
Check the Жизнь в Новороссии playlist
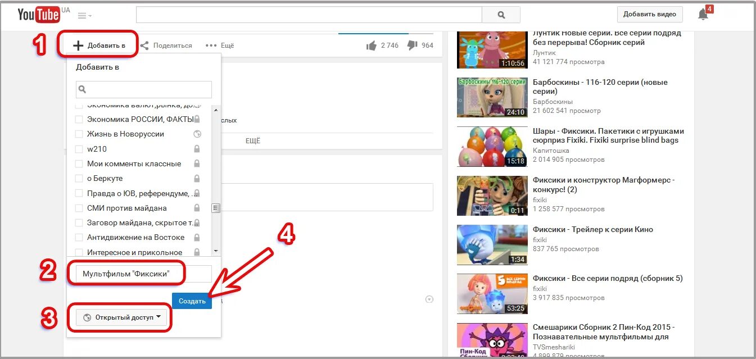click(x=79, y=134)
